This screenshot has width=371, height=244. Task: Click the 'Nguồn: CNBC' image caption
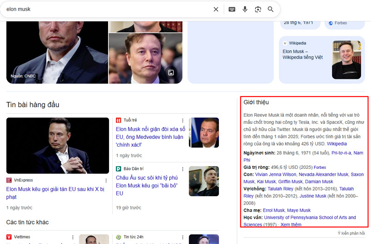tap(23, 76)
